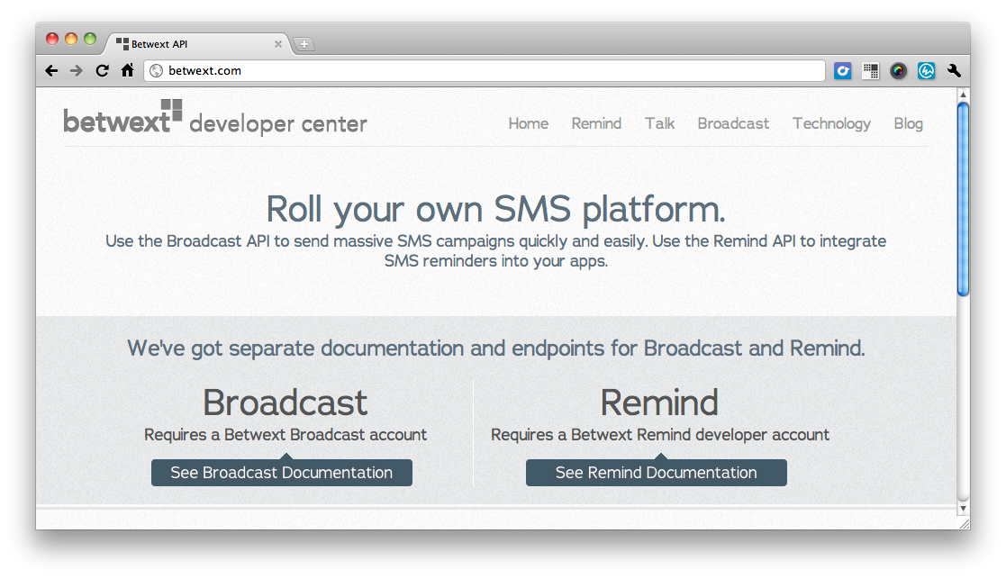Go back with the browser back arrow
Viewport: 1006px width, 579px height.
pos(51,70)
